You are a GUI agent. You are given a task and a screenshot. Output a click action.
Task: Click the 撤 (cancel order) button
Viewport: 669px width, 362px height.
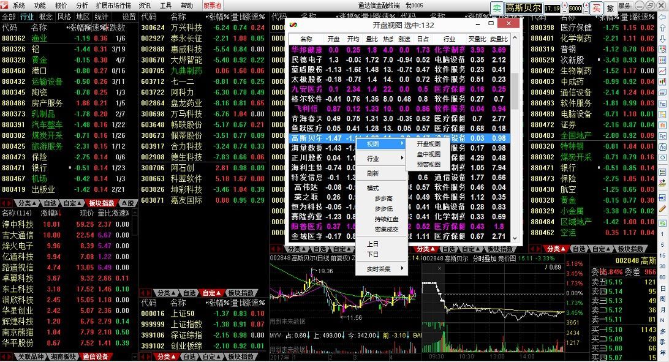(x=610, y=9)
